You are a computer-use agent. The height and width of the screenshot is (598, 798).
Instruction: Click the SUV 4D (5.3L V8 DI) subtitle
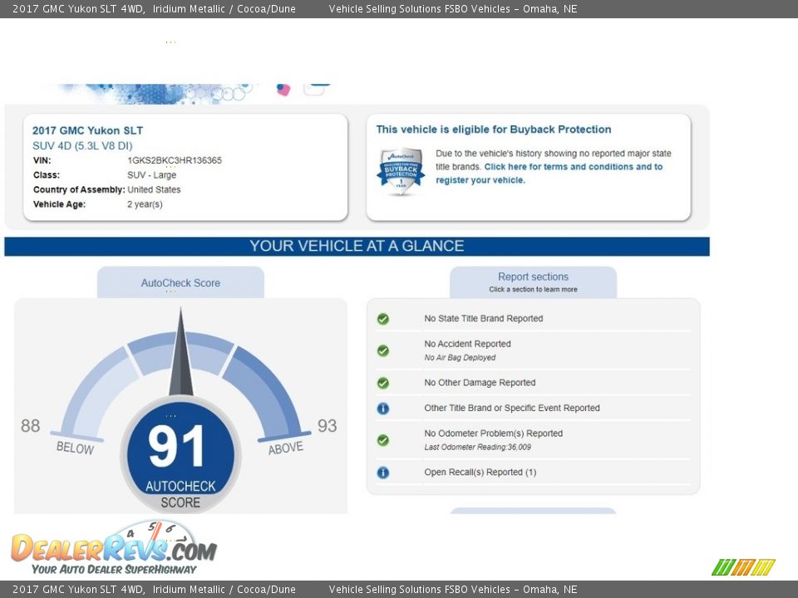point(82,146)
